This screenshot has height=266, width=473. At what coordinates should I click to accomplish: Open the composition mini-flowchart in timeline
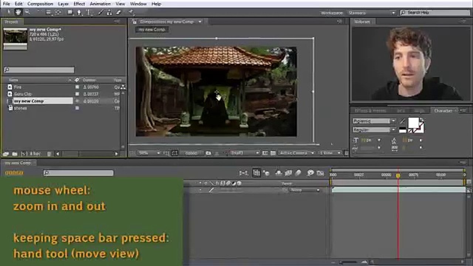[x=244, y=173]
